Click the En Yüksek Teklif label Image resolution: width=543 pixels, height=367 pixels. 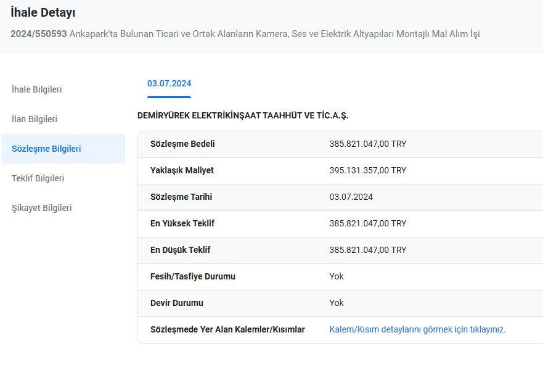click(x=182, y=223)
